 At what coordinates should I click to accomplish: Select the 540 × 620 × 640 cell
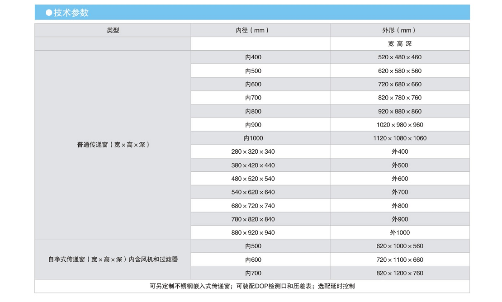(x=260, y=192)
